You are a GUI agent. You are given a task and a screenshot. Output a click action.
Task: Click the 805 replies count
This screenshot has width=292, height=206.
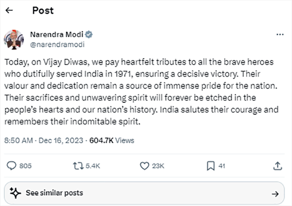point(25,166)
